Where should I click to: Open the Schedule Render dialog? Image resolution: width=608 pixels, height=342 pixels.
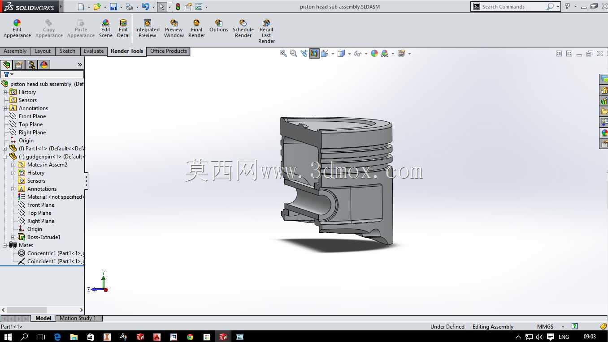pos(243,29)
